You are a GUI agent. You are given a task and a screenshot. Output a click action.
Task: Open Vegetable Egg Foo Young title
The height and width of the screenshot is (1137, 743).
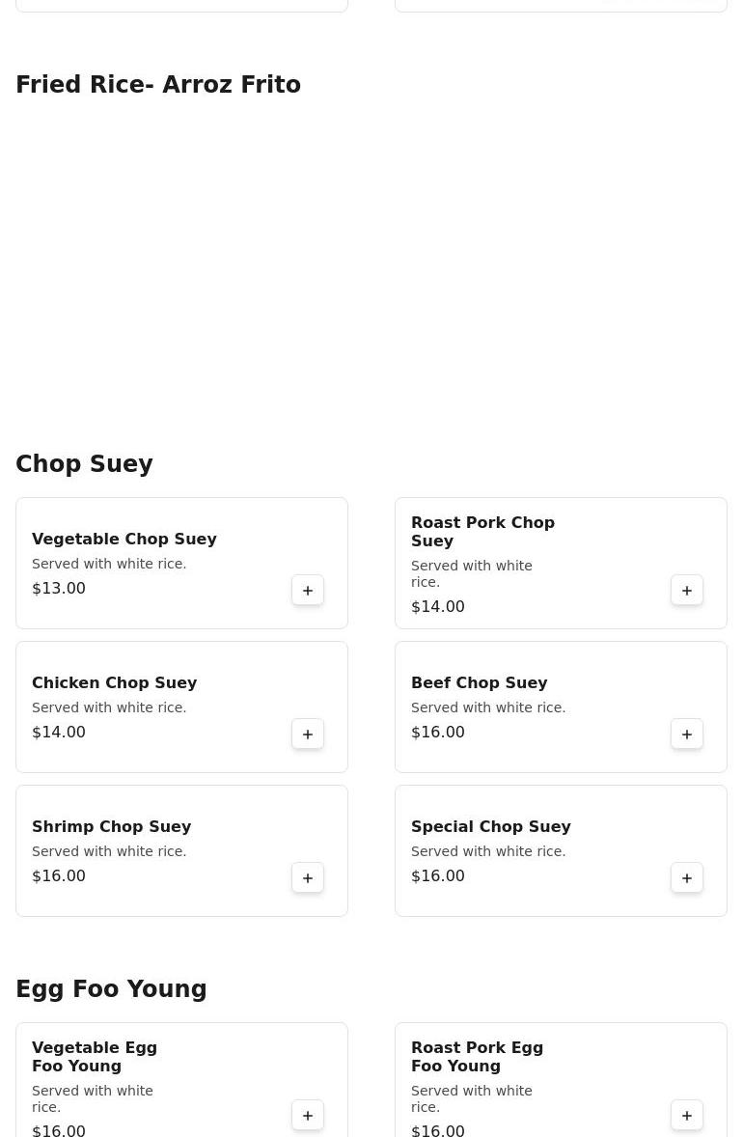click(x=95, y=1056)
